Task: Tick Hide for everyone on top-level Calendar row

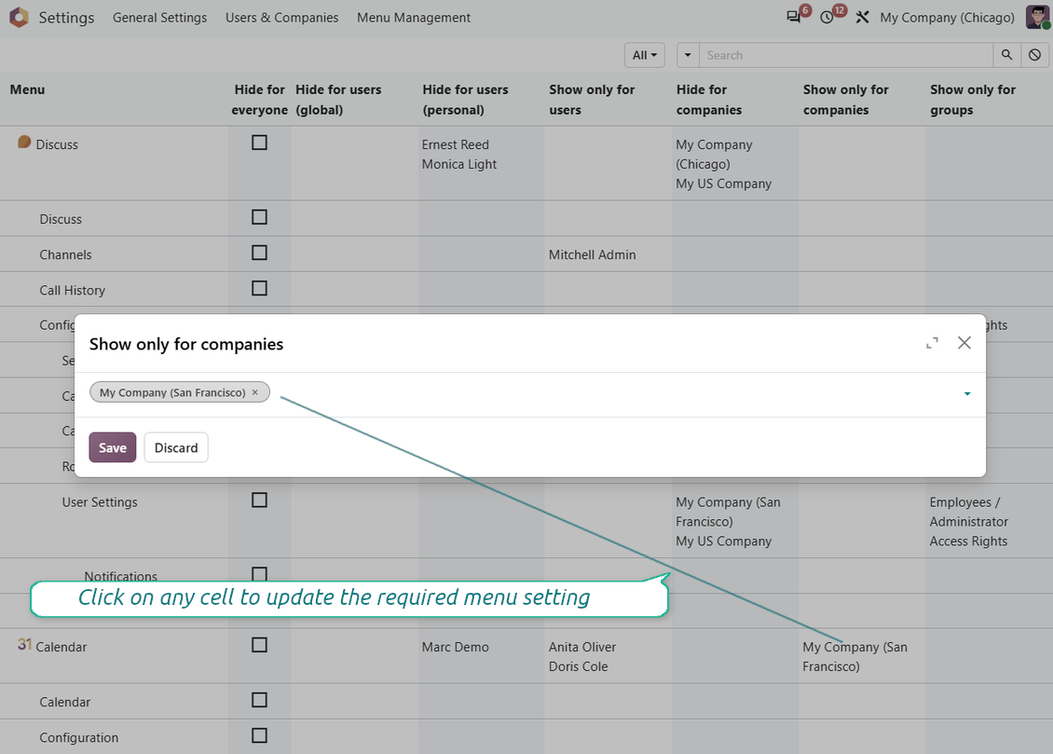Action: (259, 645)
